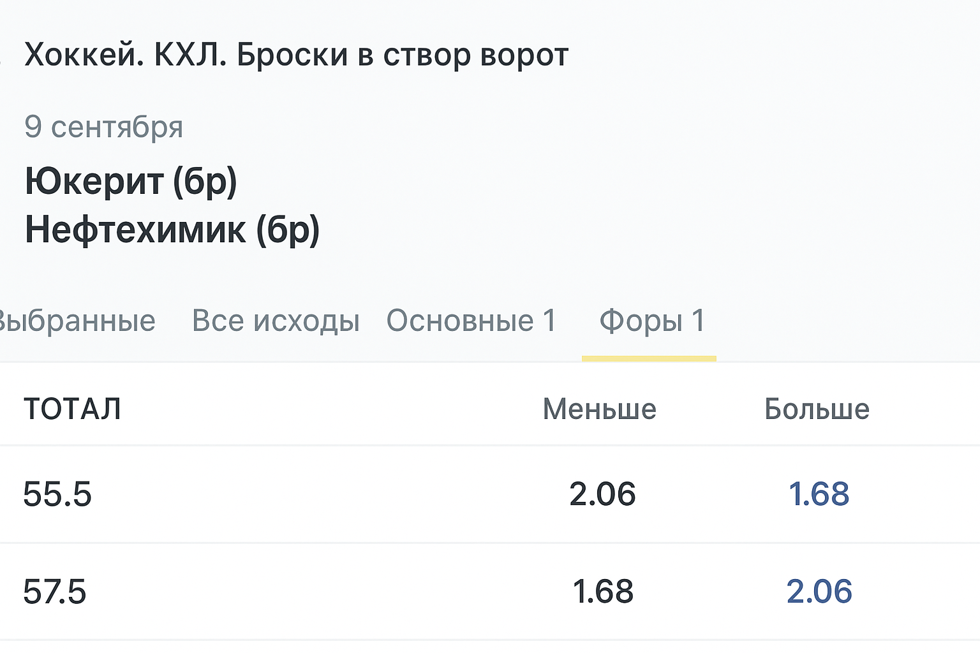This screenshot has height=653, width=980.
Task: Click the 55.5 total line label
Action: pos(57,494)
